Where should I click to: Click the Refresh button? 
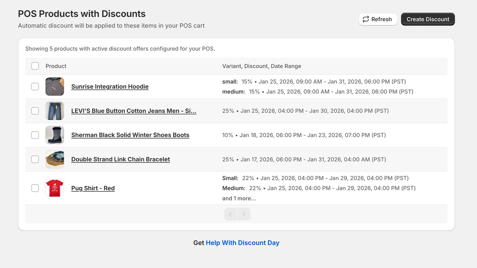click(x=378, y=19)
